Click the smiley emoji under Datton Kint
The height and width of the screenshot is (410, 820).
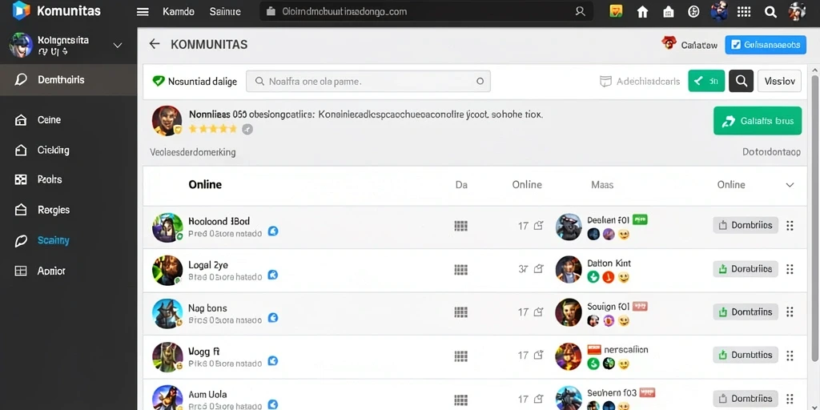(x=623, y=277)
